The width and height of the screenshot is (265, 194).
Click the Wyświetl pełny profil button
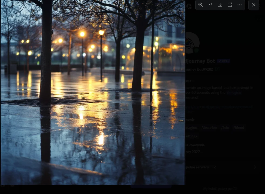pyautogui.click(x=220, y=189)
